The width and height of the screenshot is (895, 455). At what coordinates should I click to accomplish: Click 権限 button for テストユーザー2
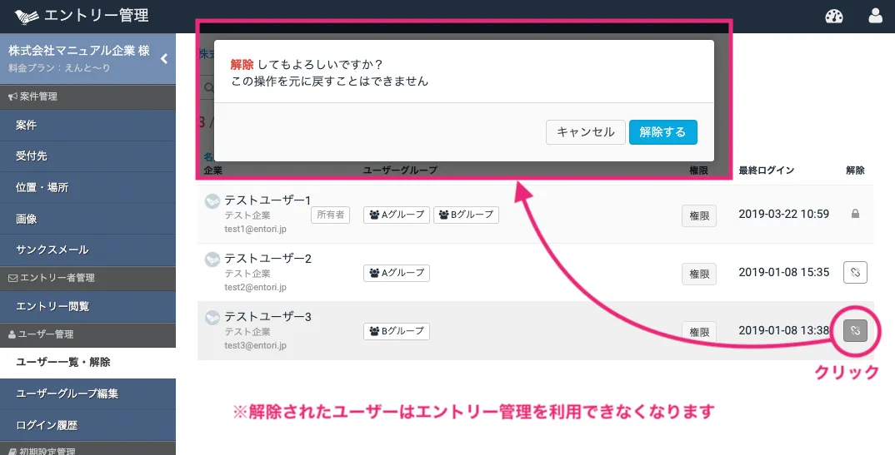click(x=698, y=273)
